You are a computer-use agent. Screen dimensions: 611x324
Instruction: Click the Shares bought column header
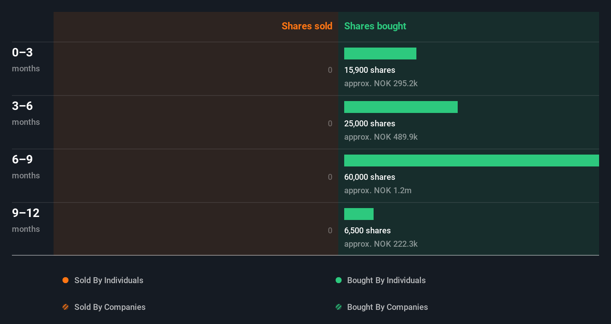click(375, 26)
